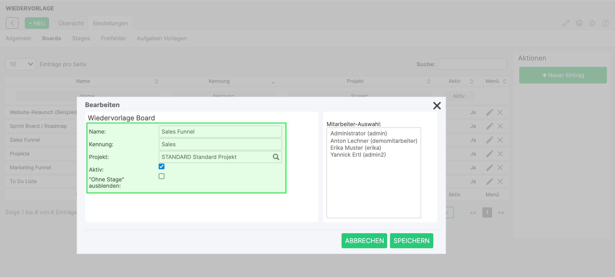The height and width of the screenshot is (277, 615).
Task: Delete the To Do Liste row
Action: coord(500,181)
